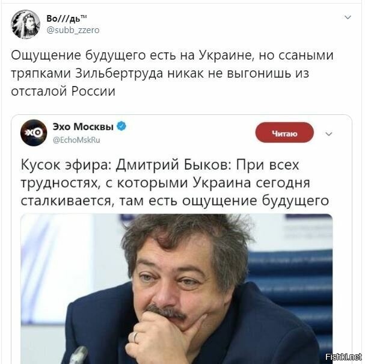Visit the @subb_zzero handle
The image size is (365, 364).
pos(73,30)
